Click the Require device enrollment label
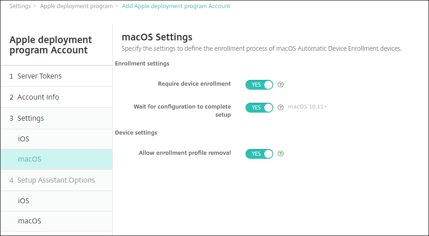This screenshot has width=429, height=236. (x=194, y=84)
